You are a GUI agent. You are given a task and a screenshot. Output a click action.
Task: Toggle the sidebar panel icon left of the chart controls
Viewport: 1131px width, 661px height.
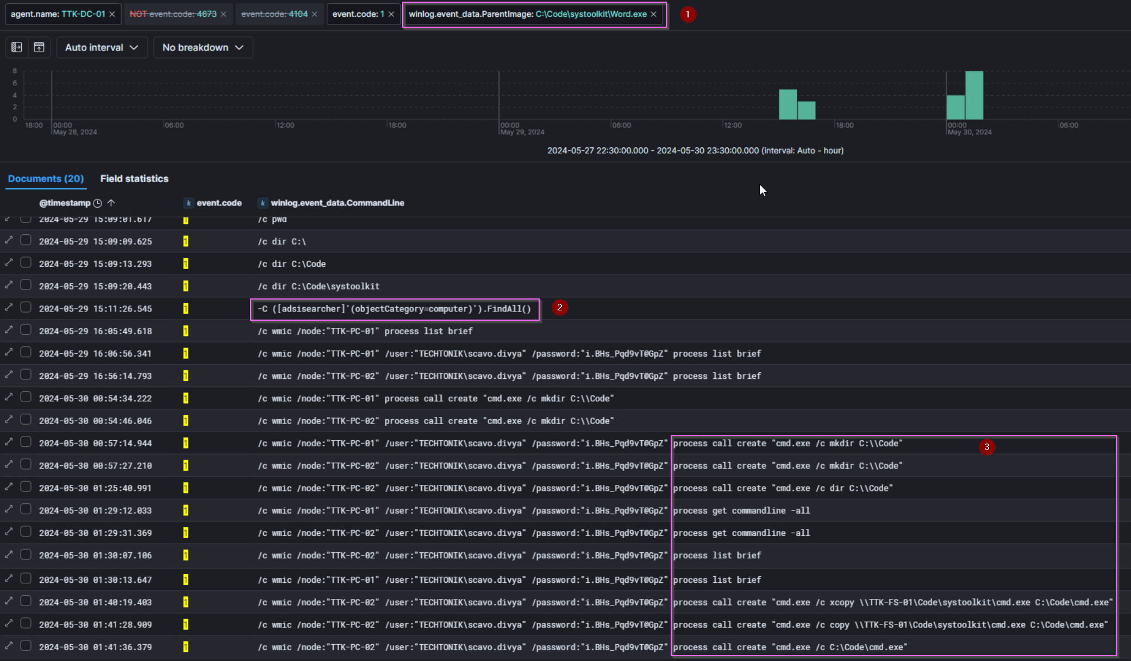[17, 47]
